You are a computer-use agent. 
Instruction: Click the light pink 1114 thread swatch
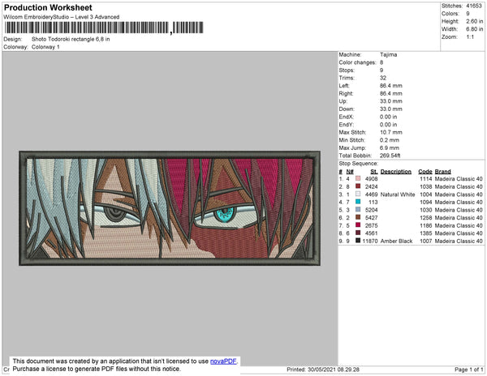[358, 178]
